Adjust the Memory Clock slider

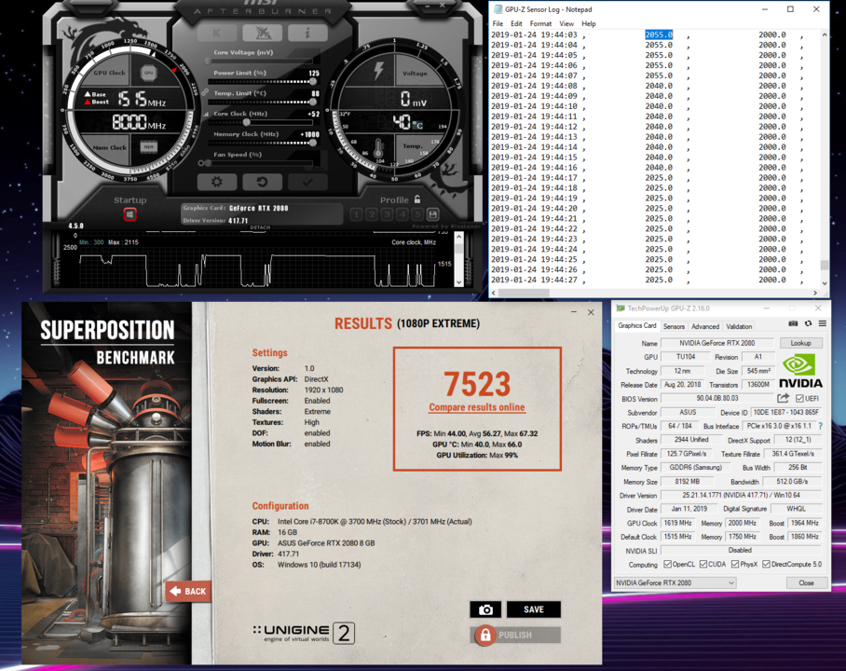tap(262, 143)
